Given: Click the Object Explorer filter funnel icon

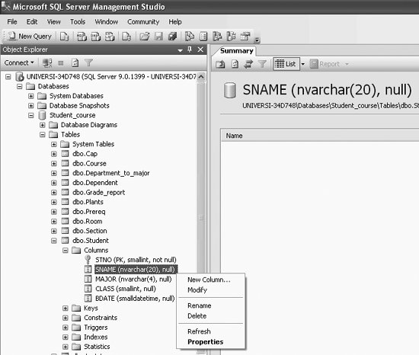Looking at the screenshot, I should coord(88,63).
